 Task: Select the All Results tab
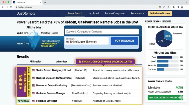point(35,62)
